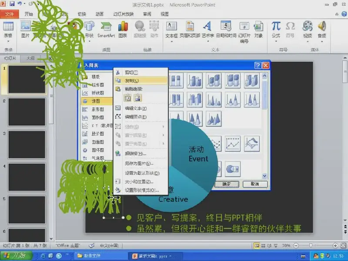Save the presentation from Quick Access toolbar

[12, 4]
